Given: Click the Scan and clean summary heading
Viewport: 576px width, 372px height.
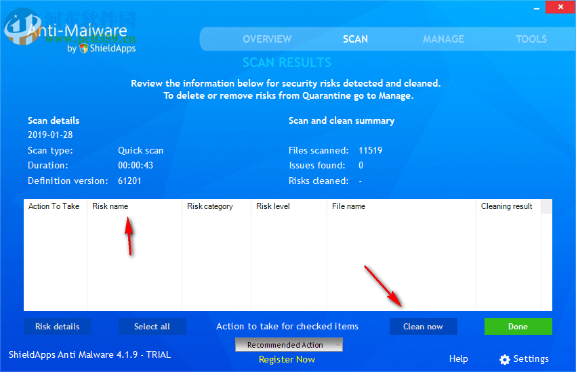Looking at the screenshot, I should pos(342,120).
